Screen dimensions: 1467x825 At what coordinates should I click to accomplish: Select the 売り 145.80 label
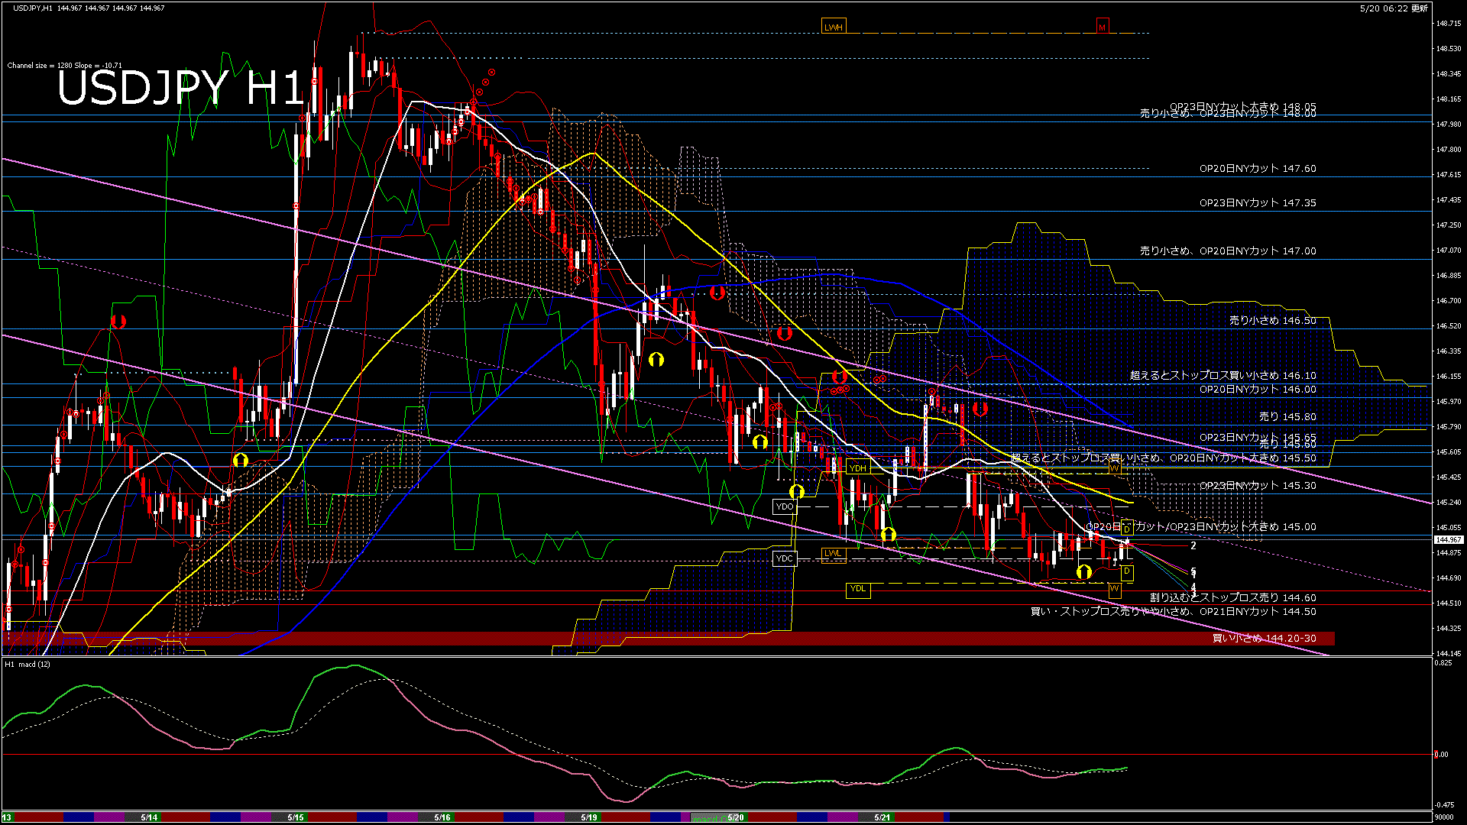(x=1287, y=416)
